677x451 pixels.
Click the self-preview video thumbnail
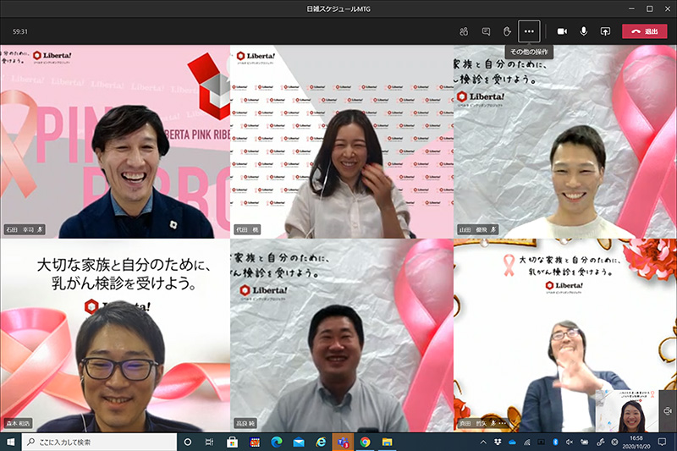click(626, 410)
